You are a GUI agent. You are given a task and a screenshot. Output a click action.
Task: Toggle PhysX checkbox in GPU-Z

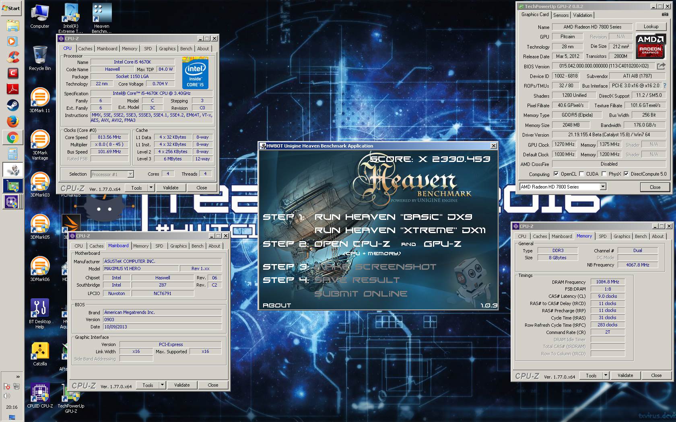click(x=604, y=174)
